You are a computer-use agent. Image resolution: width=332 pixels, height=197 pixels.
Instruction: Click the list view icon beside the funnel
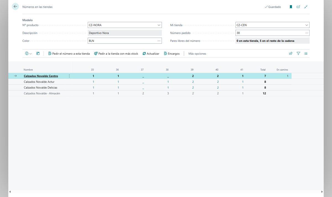click(306, 54)
